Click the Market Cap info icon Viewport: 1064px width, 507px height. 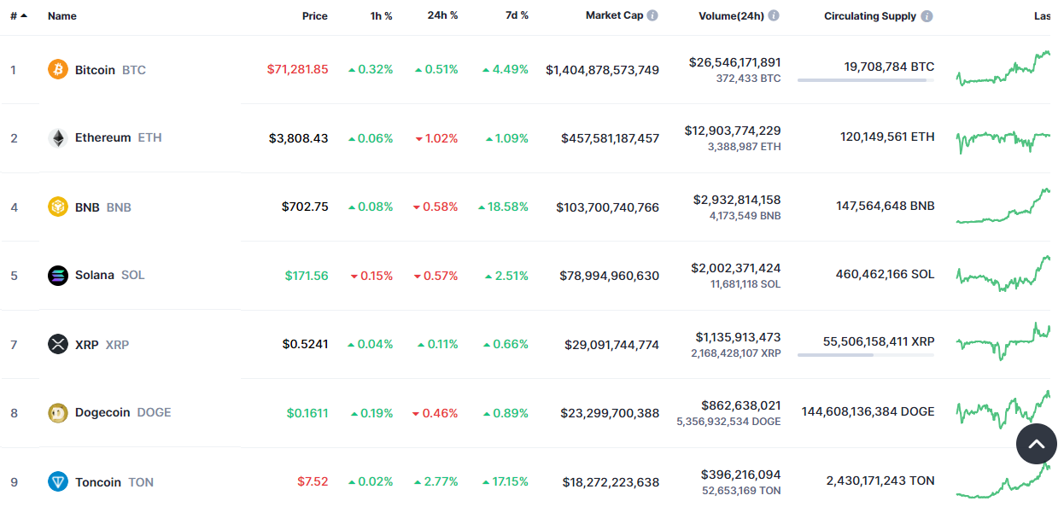coord(652,15)
